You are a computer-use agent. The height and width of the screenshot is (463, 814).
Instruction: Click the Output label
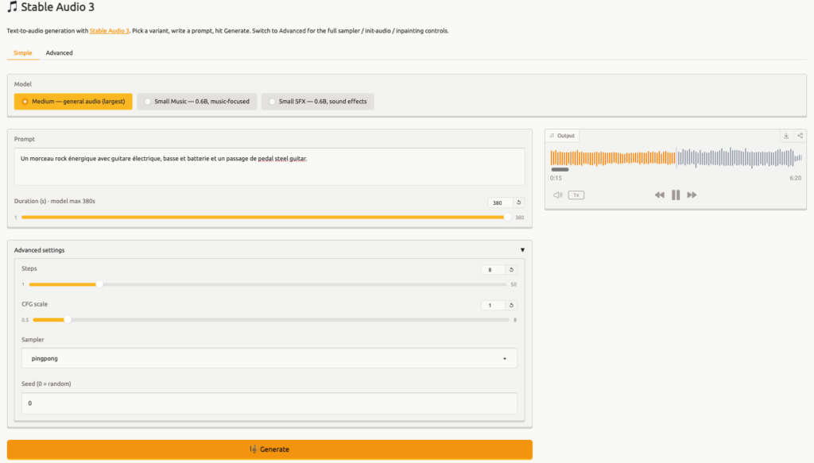click(562, 136)
